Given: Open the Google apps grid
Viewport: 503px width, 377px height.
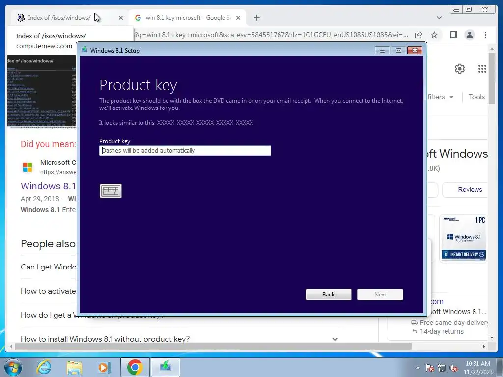Looking at the screenshot, I should pos(482,69).
